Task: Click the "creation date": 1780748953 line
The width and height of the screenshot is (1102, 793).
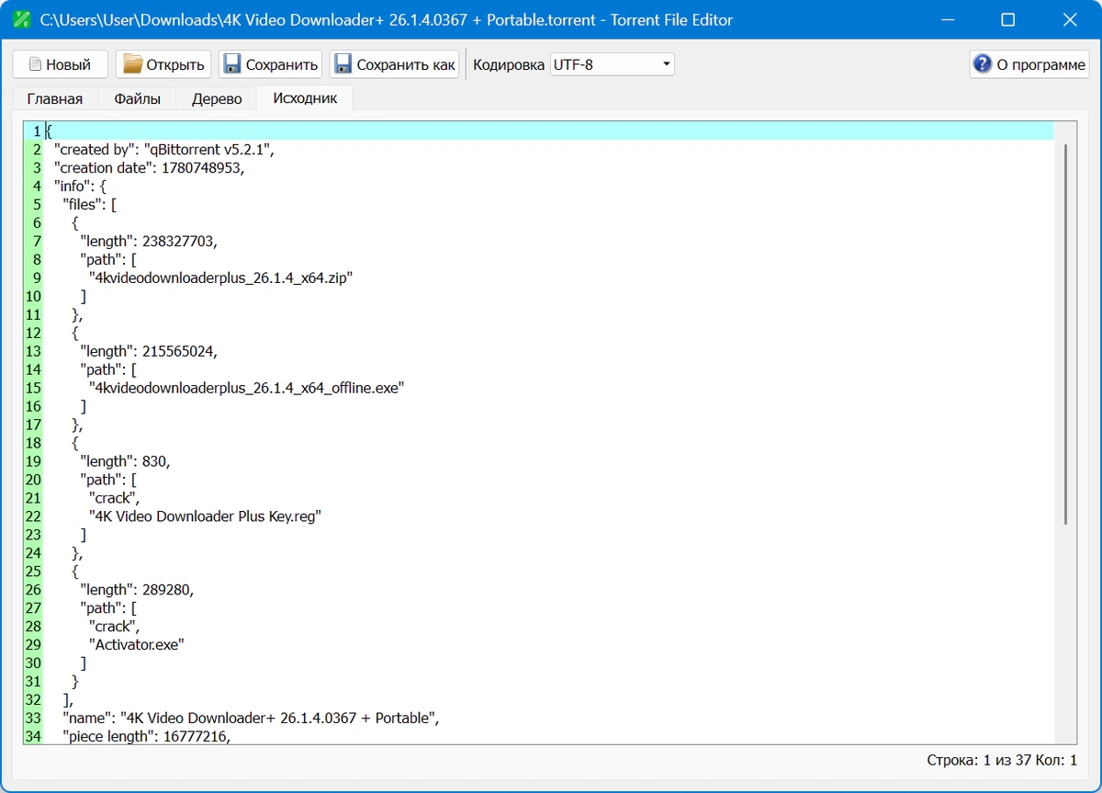Action: 150,168
